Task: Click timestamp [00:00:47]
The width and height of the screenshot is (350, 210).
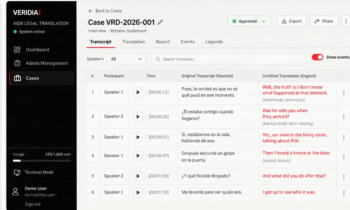Action: pyautogui.click(x=159, y=156)
